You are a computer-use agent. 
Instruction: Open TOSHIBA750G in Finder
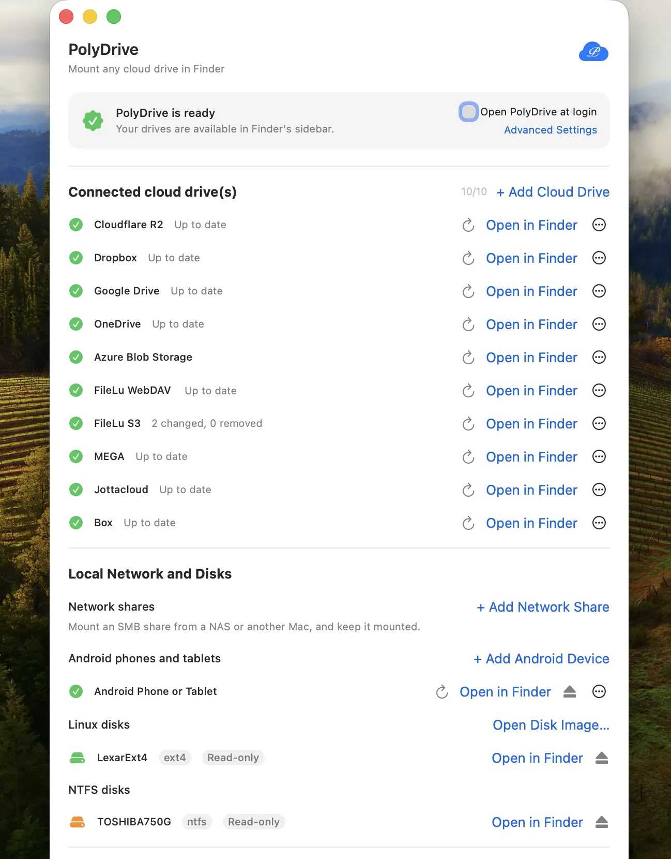click(x=537, y=822)
